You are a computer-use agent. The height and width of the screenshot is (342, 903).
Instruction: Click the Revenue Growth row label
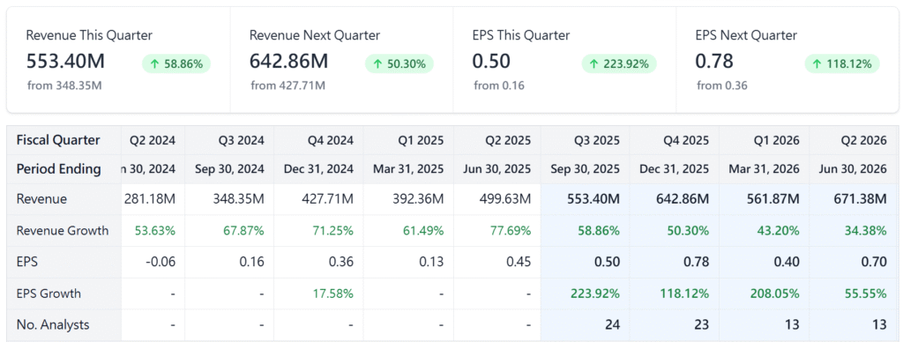point(63,231)
